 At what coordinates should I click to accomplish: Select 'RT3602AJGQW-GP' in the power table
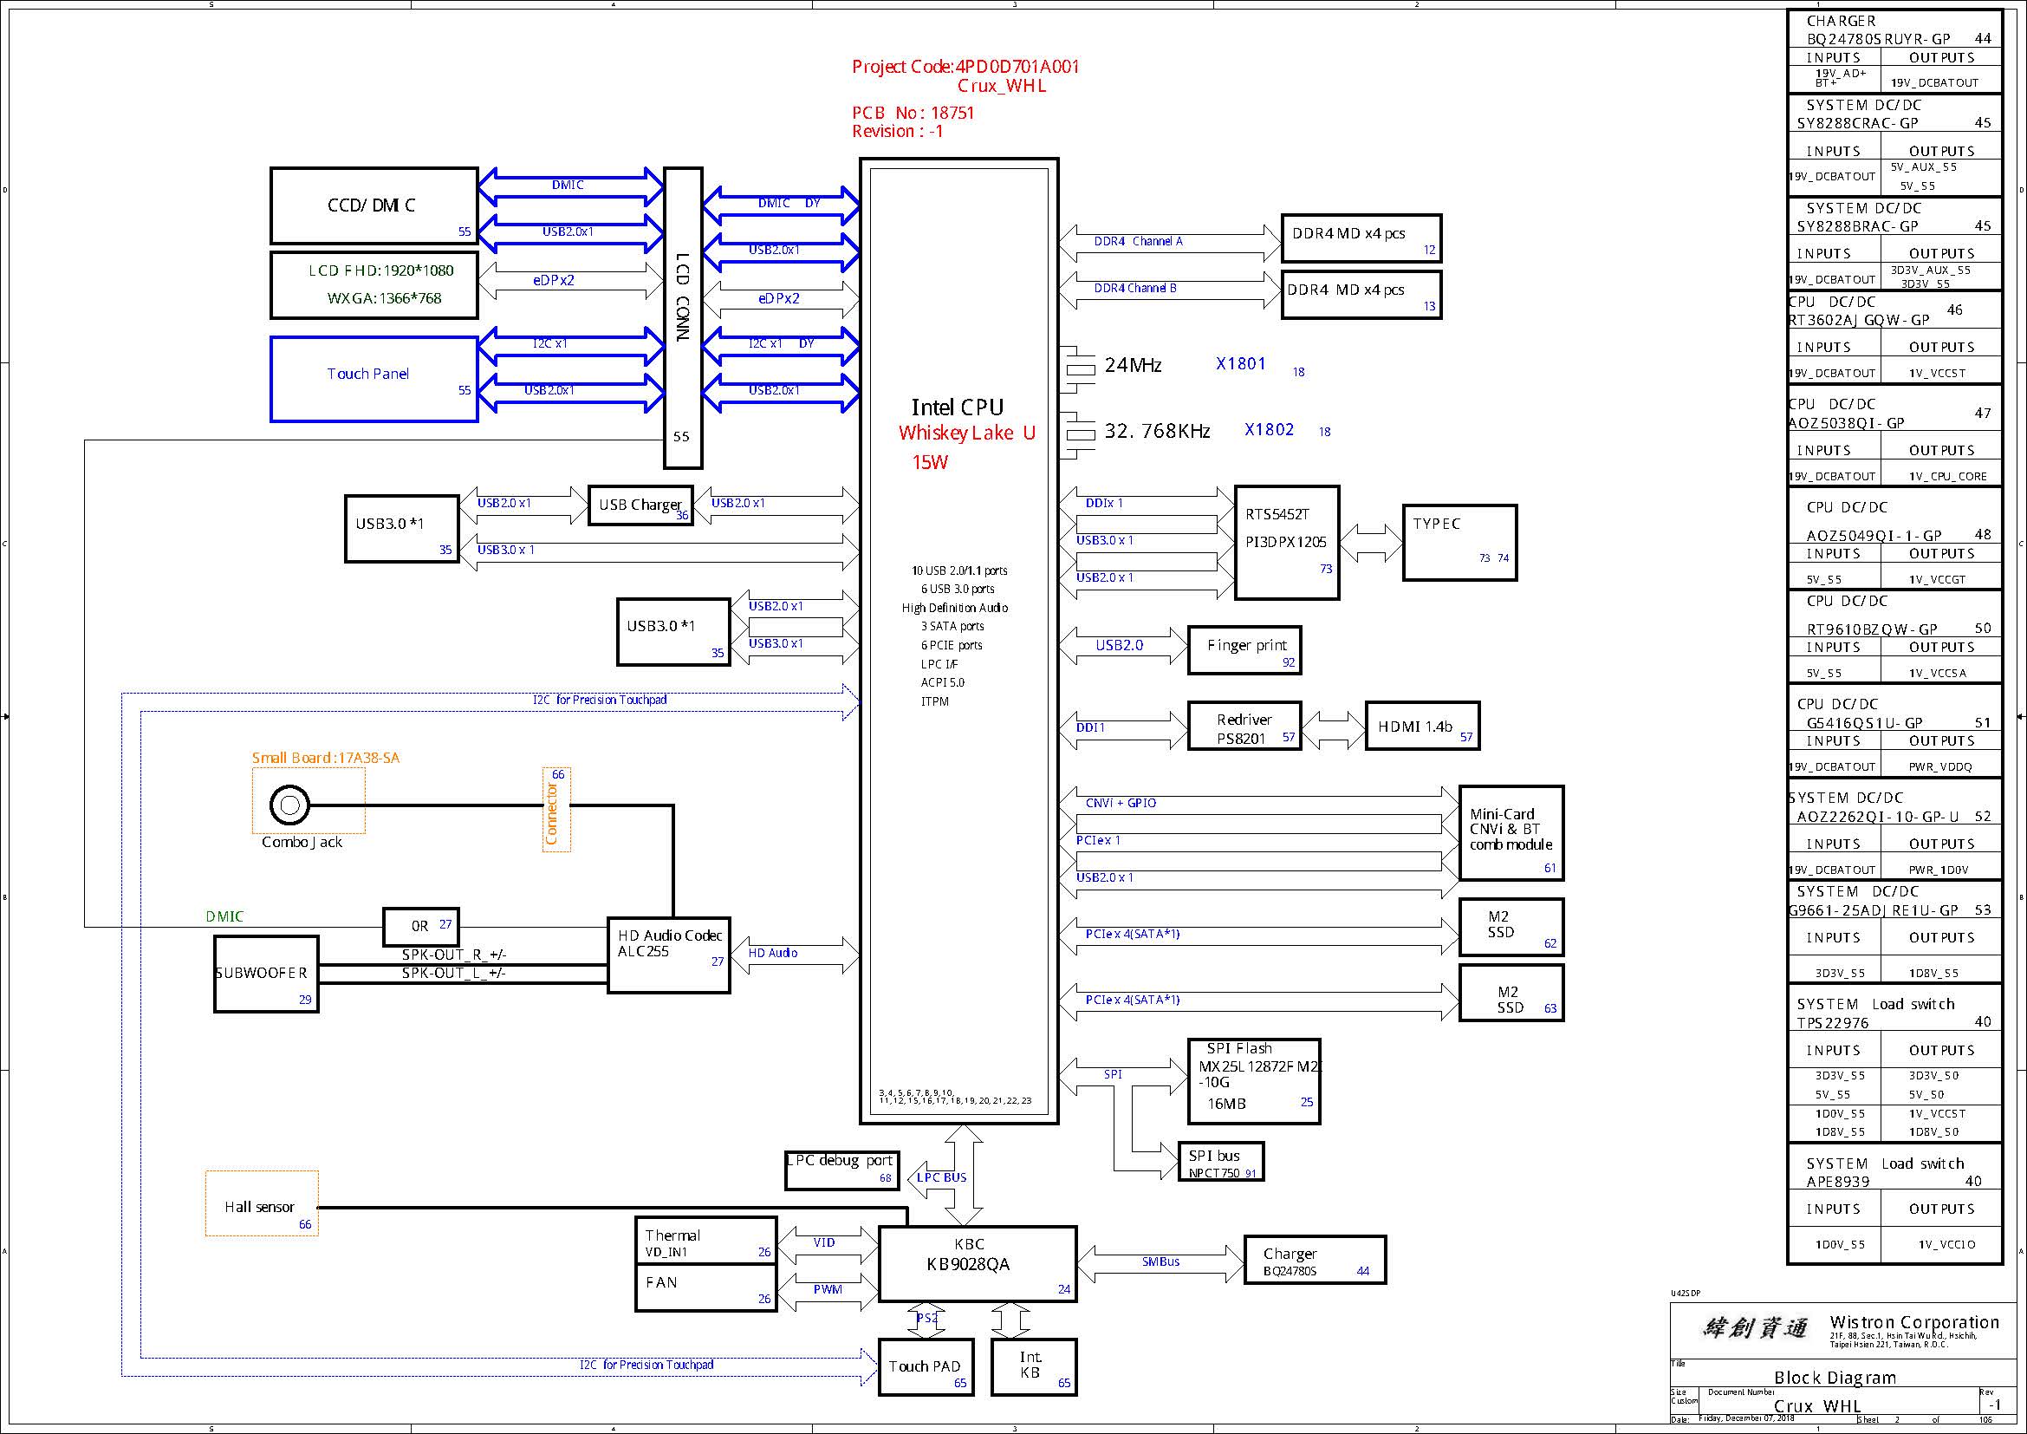1859,320
